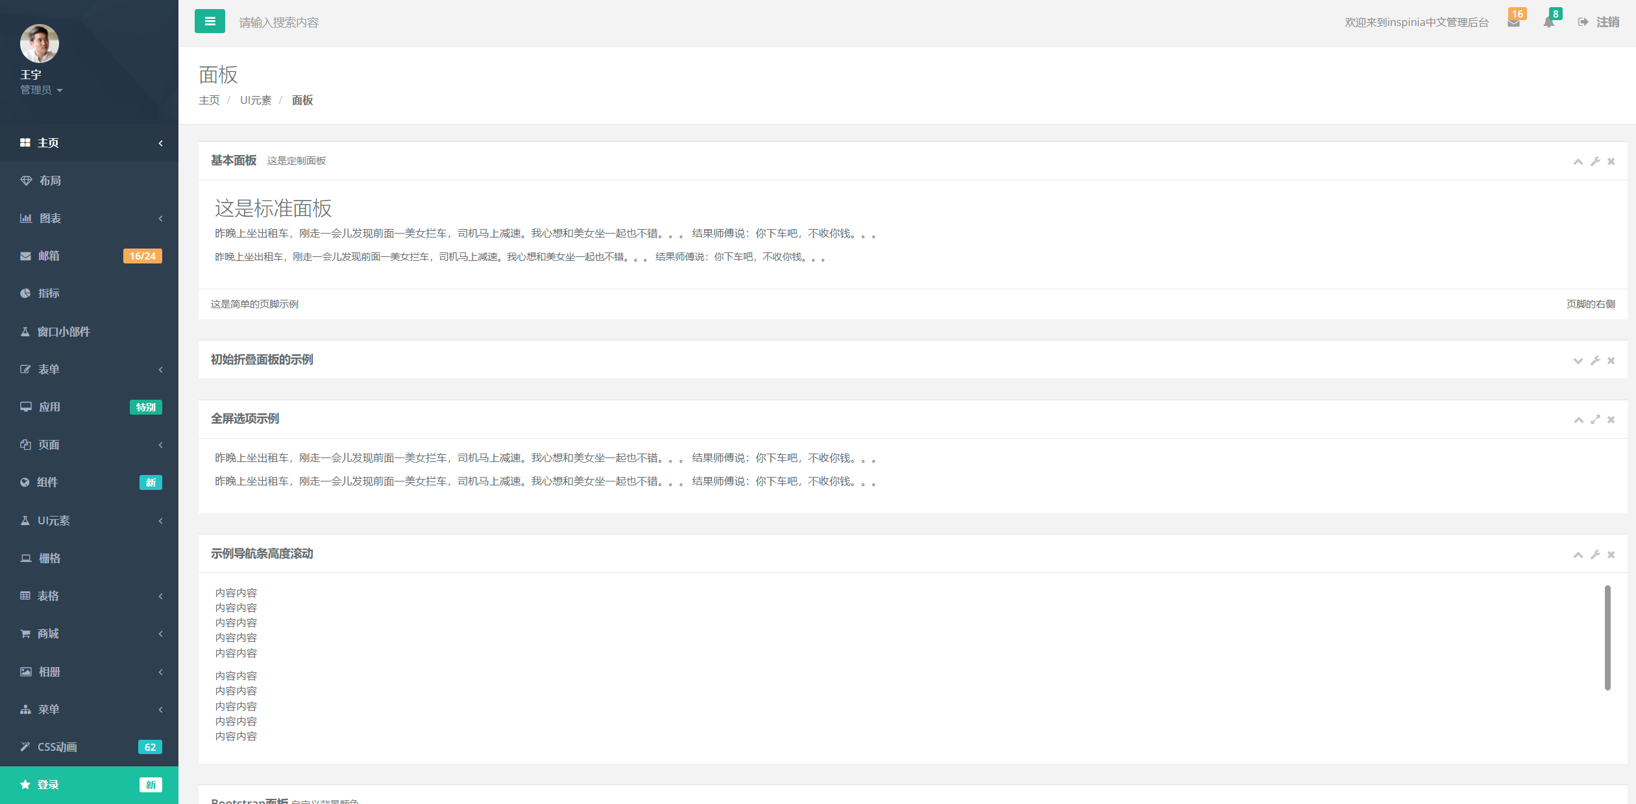The image size is (1636, 804).
Task: Open 布局 sidebar menu item
Action: click(x=89, y=180)
